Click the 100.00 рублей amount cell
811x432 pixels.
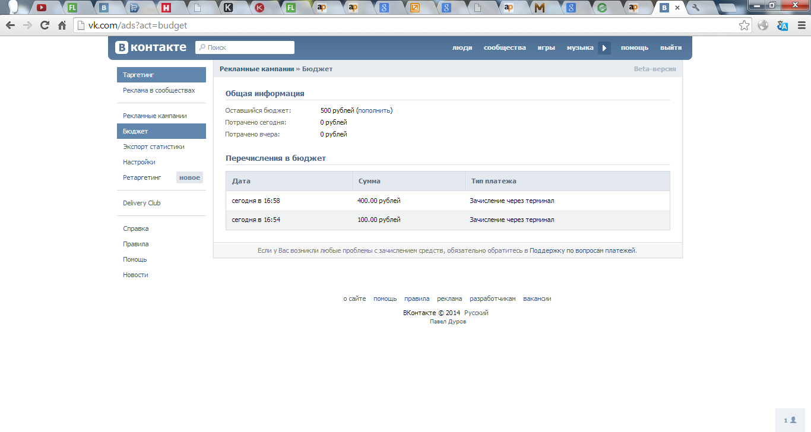[x=379, y=220]
